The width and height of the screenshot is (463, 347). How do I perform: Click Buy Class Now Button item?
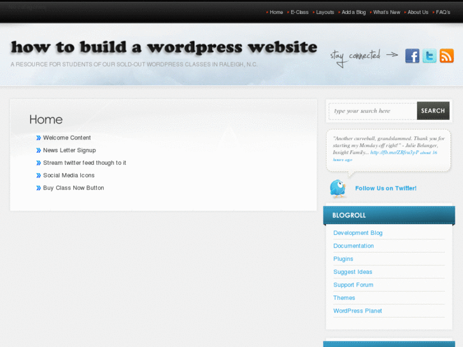(73, 188)
